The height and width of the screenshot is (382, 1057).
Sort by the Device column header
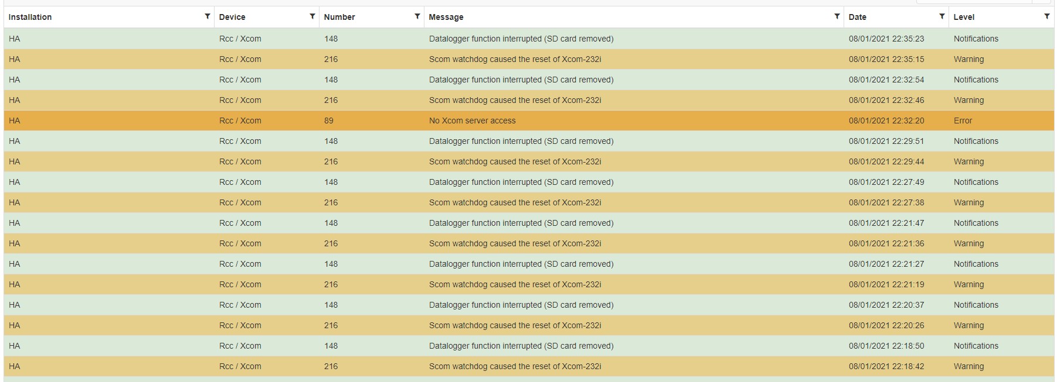click(x=232, y=17)
